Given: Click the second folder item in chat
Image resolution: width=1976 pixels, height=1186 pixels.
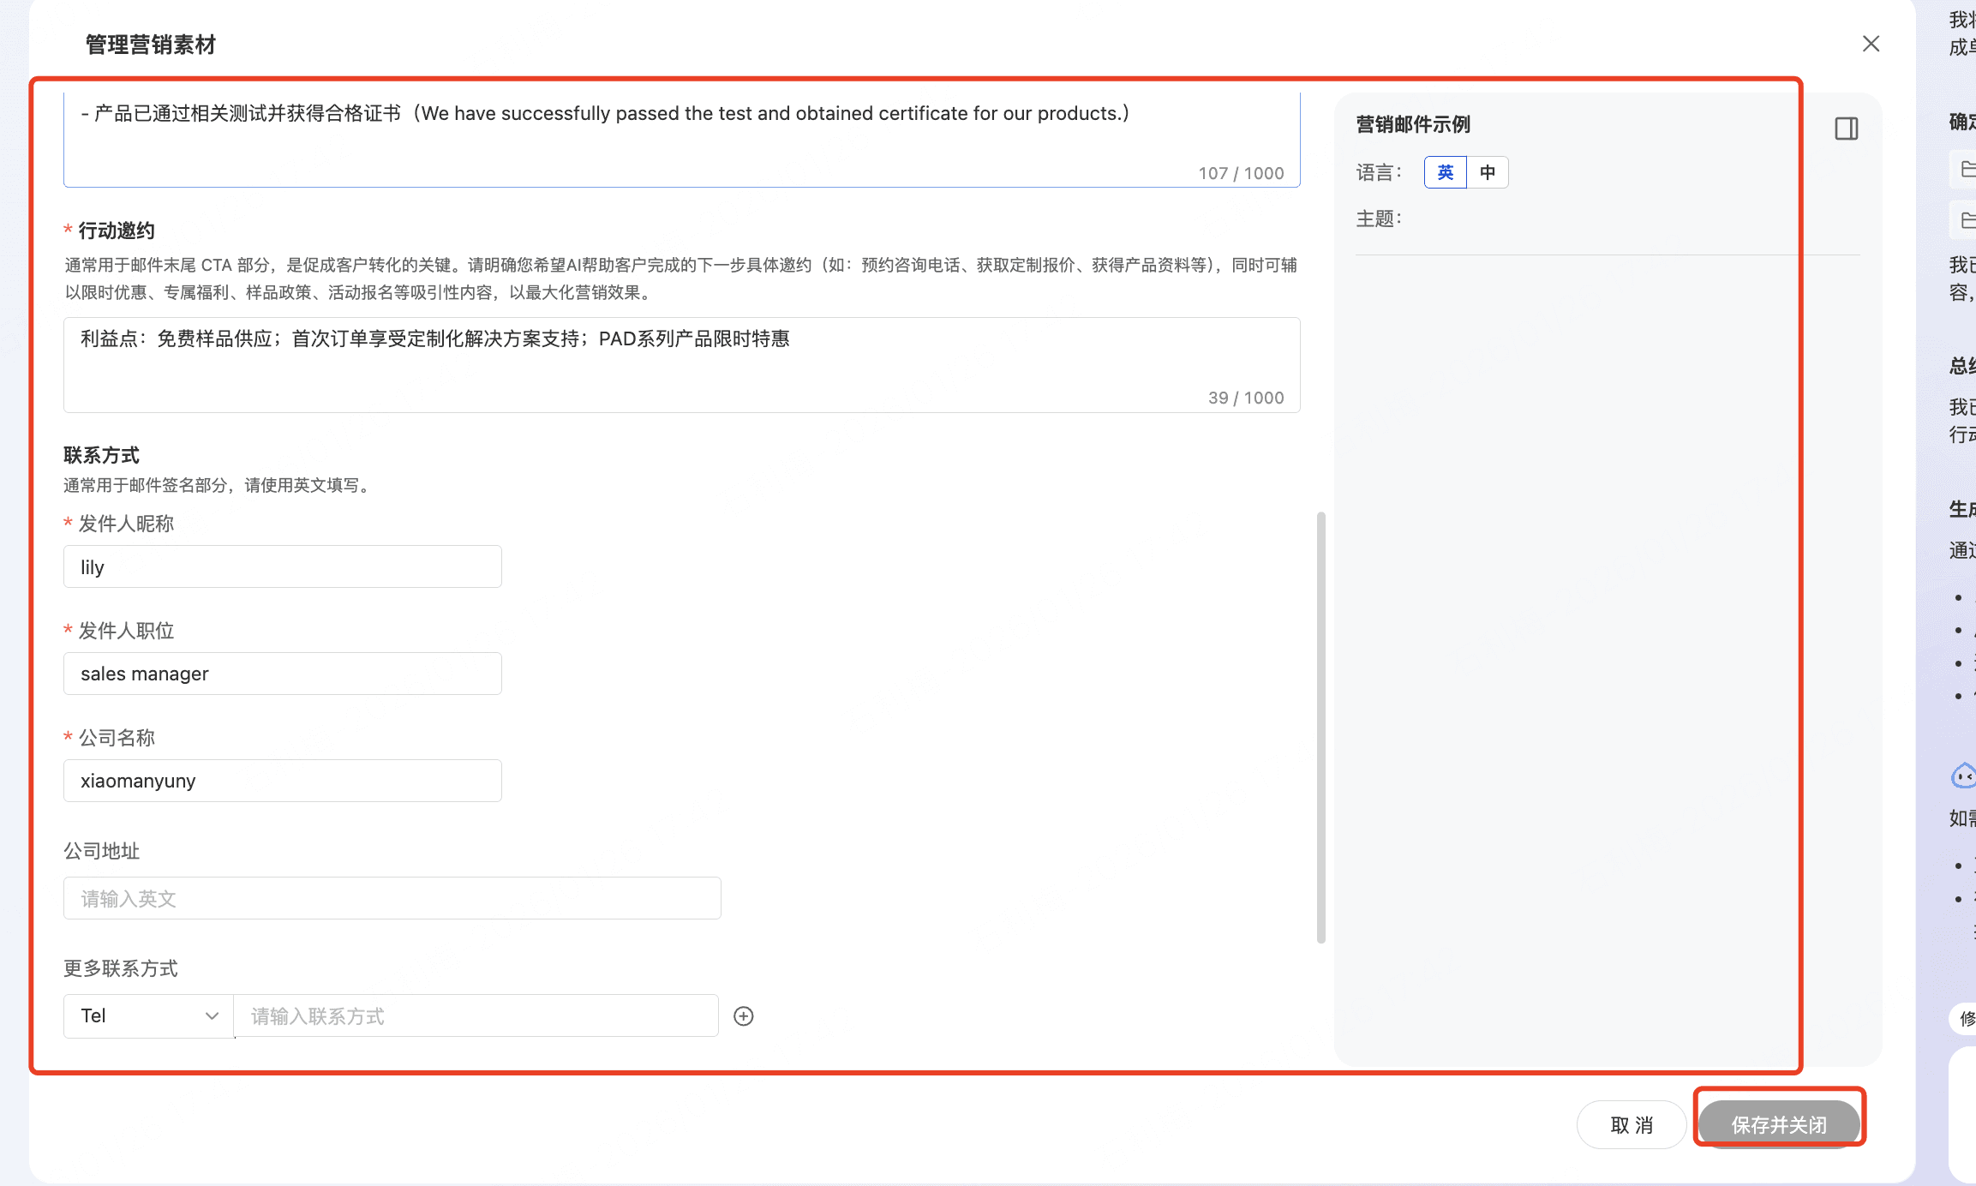Looking at the screenshot, I should click(1966, 220).
